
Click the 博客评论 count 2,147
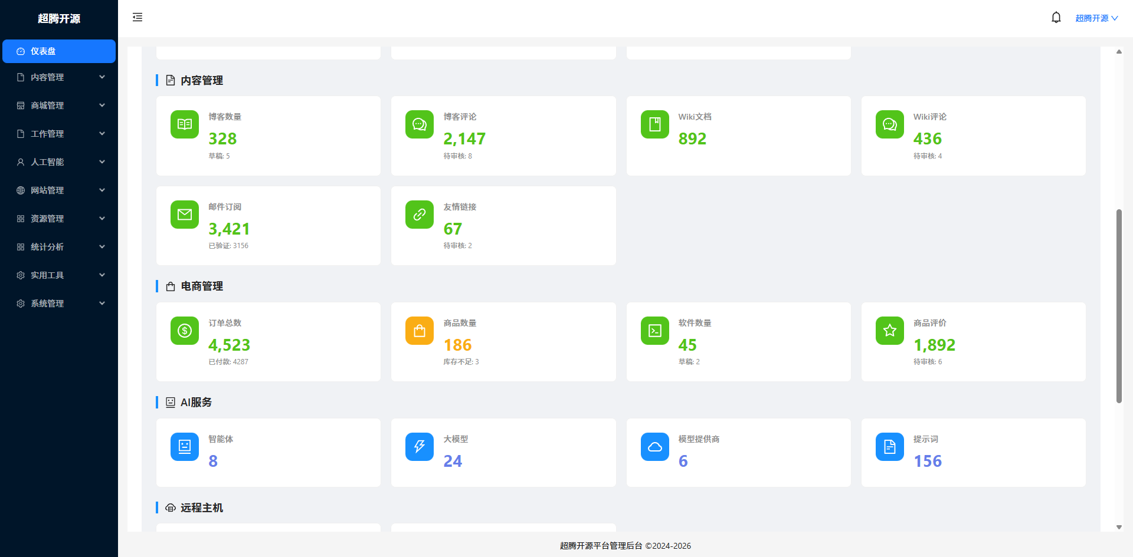click(x=464, y=139)
